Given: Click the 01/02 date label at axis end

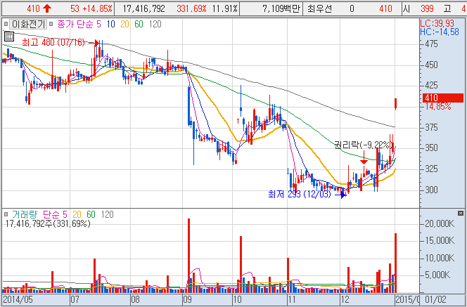Looking at the screenshot, I should tap(436, 299).
